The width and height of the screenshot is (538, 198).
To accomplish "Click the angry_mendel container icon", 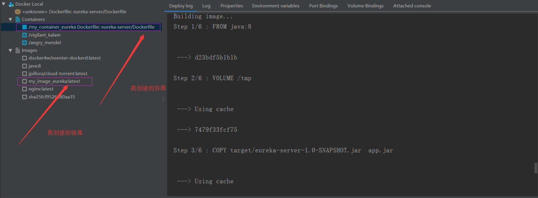I will pyautogui.click(x=24, y=42).
